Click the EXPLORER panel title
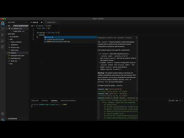 coord(11,22)
